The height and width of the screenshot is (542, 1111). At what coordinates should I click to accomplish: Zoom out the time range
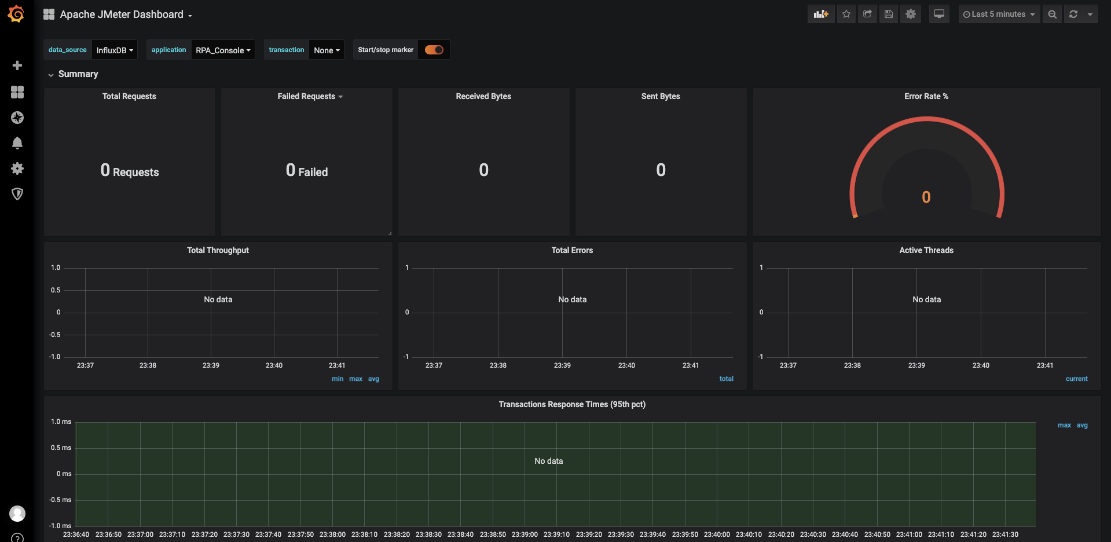click(x=1053, y=14)
